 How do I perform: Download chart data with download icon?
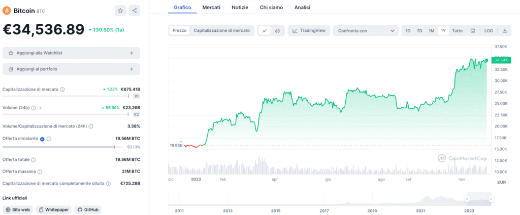click(x=505, y=31)
